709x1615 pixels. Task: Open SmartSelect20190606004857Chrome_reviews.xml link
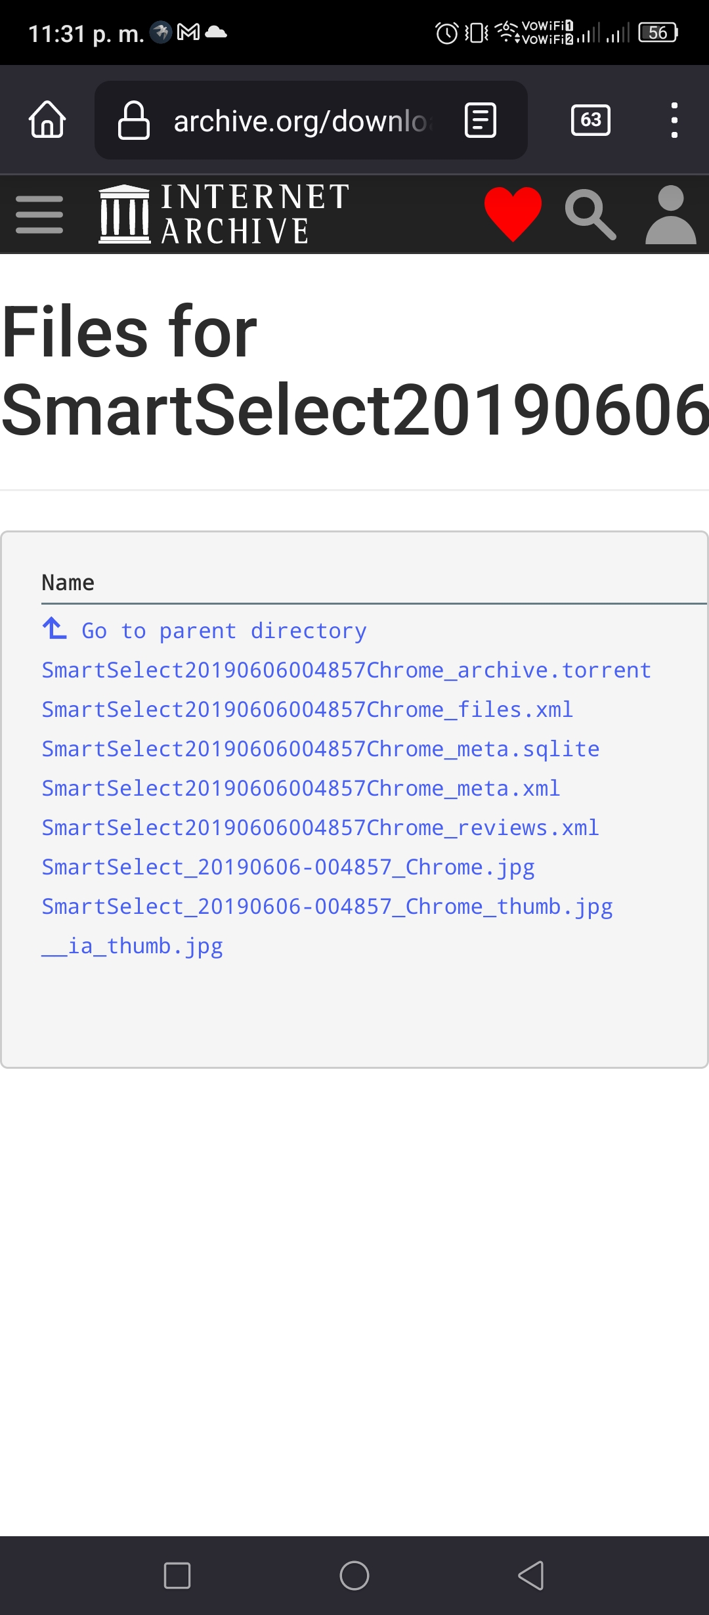click(320, 828)
